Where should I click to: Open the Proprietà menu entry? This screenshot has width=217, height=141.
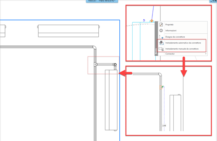169,25
